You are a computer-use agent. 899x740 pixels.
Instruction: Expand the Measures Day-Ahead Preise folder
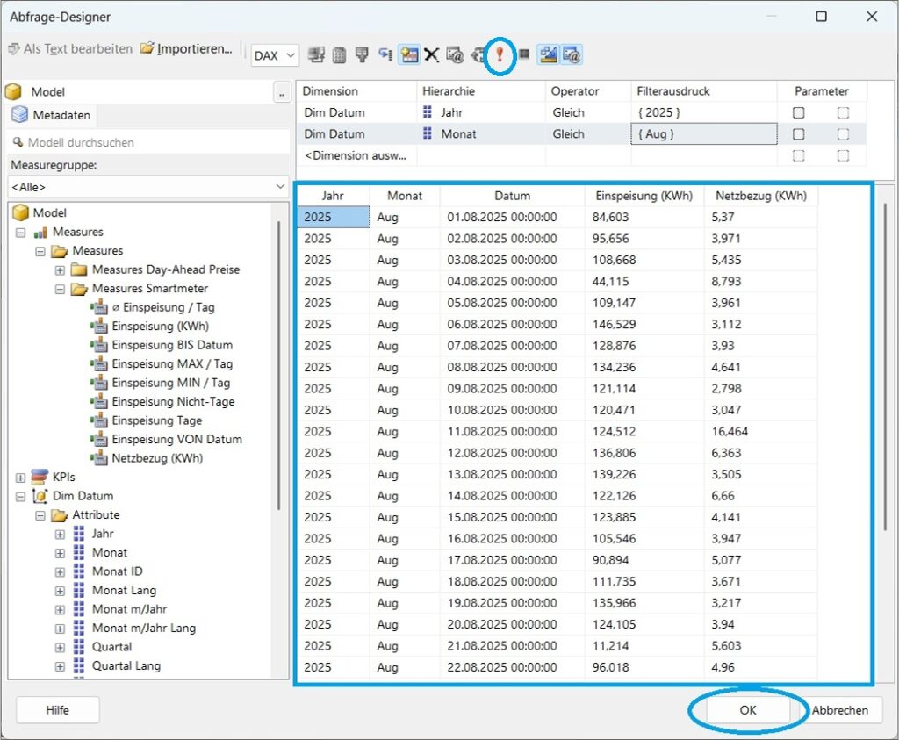[60, 269]
